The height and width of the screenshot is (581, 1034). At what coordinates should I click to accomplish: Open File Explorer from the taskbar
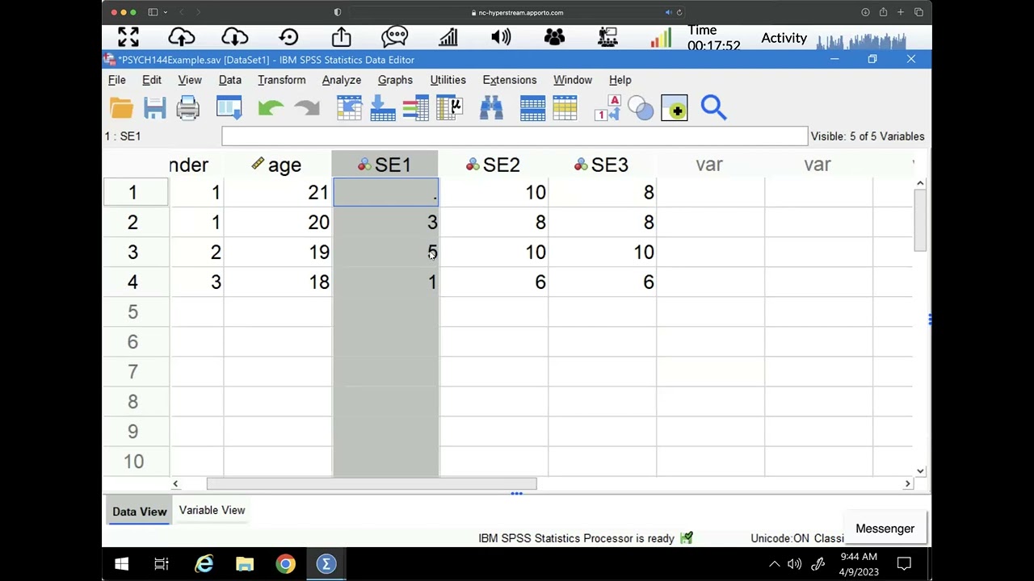pos(244,564)
